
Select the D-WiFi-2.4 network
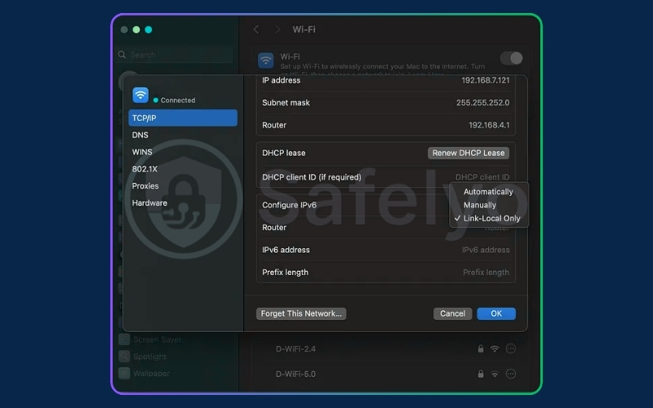(295, 349)
